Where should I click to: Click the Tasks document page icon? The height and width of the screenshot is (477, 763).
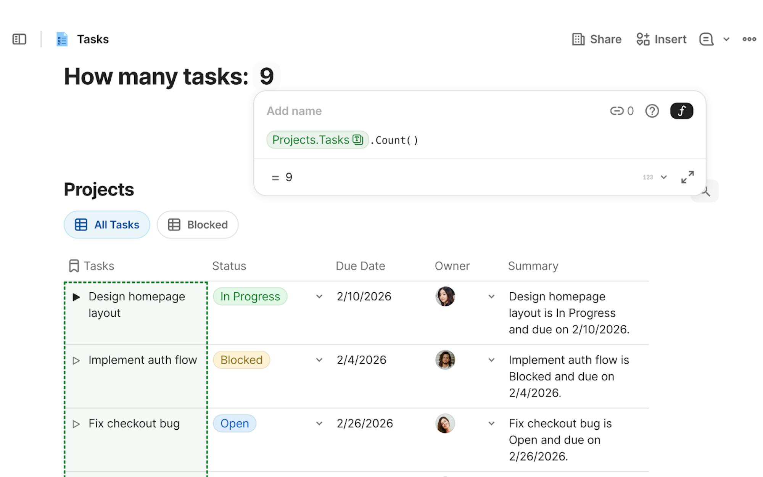point(62,39)
